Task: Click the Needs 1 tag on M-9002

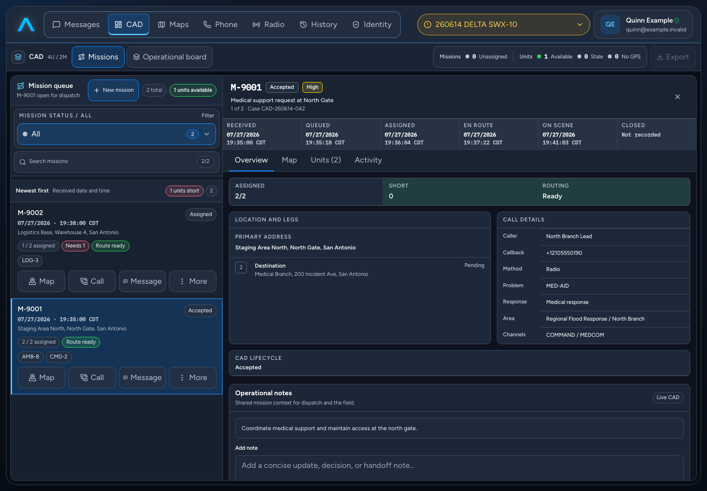Action: pos(75,246)
